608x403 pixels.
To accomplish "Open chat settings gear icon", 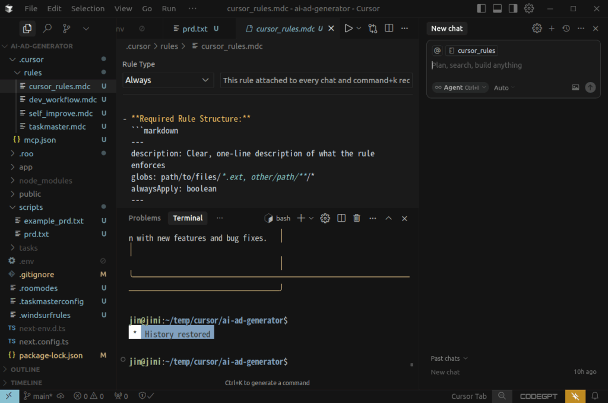I will [x=537, y=29].
